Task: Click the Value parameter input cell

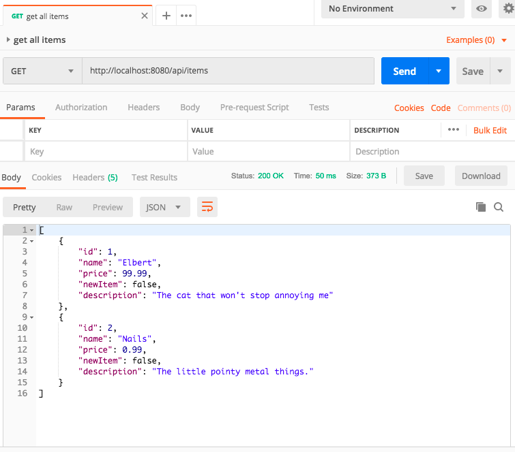Action: (268, 151)
